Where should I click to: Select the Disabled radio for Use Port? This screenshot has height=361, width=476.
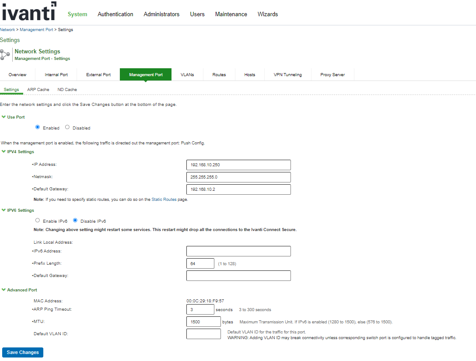67,127
